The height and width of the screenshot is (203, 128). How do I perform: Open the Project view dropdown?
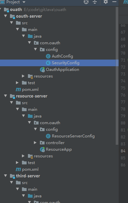coord(24,2)
